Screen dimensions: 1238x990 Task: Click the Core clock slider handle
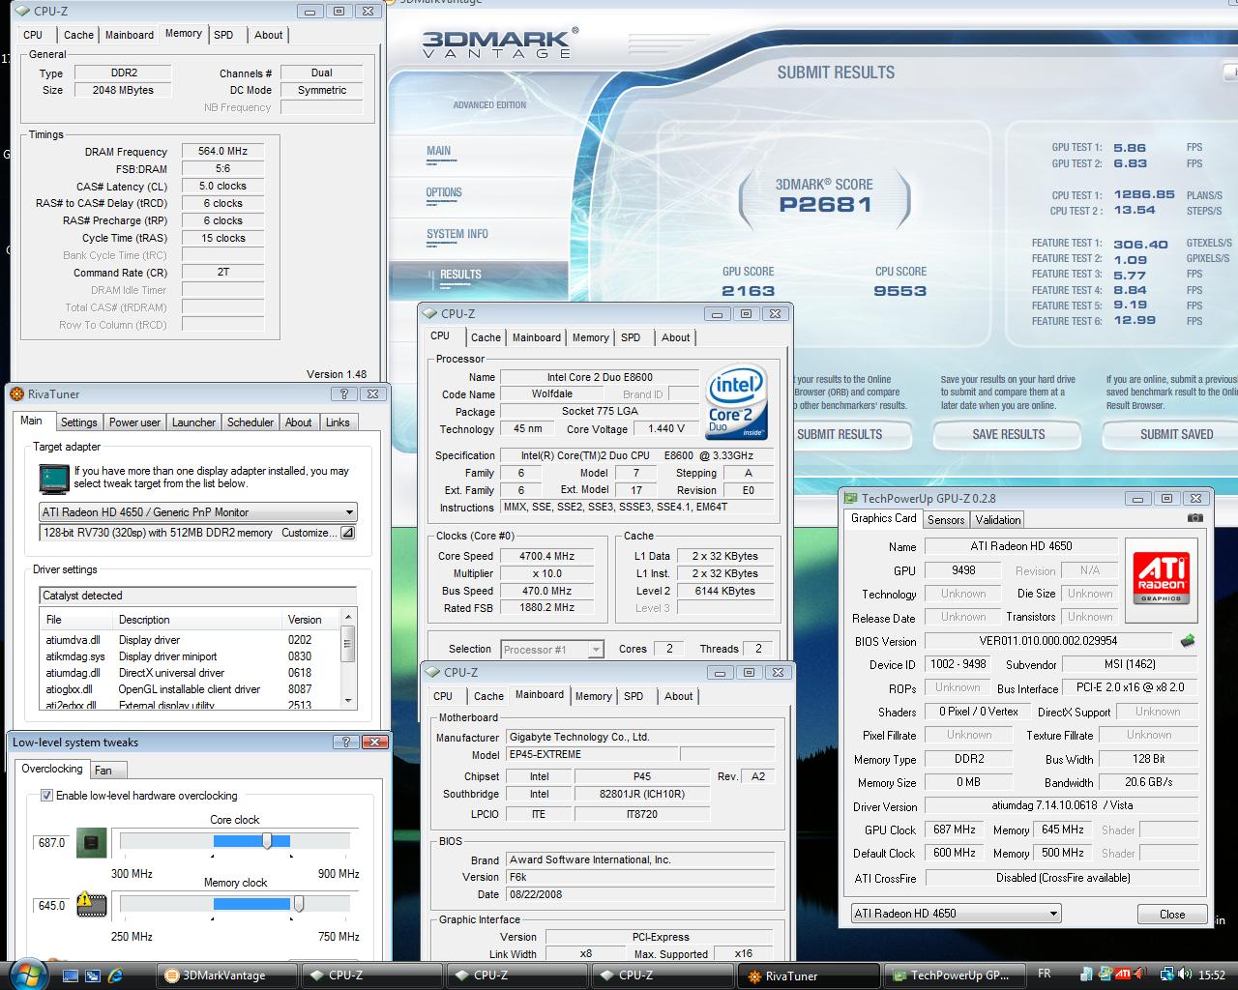[267, 842]
